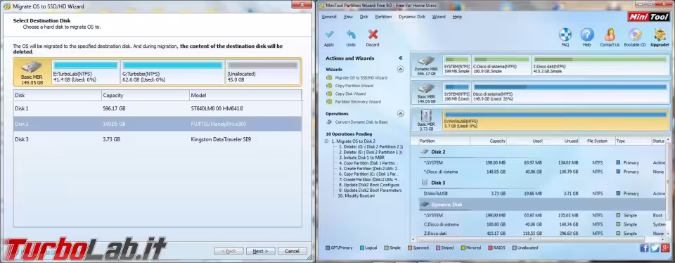Image resolution: width=675 pixels, height=263 pixels.
Task: Select the D:WinToUSB partition bar
Action: tap(555, 120)
